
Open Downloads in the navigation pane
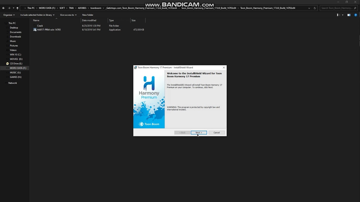click(15, 37)
